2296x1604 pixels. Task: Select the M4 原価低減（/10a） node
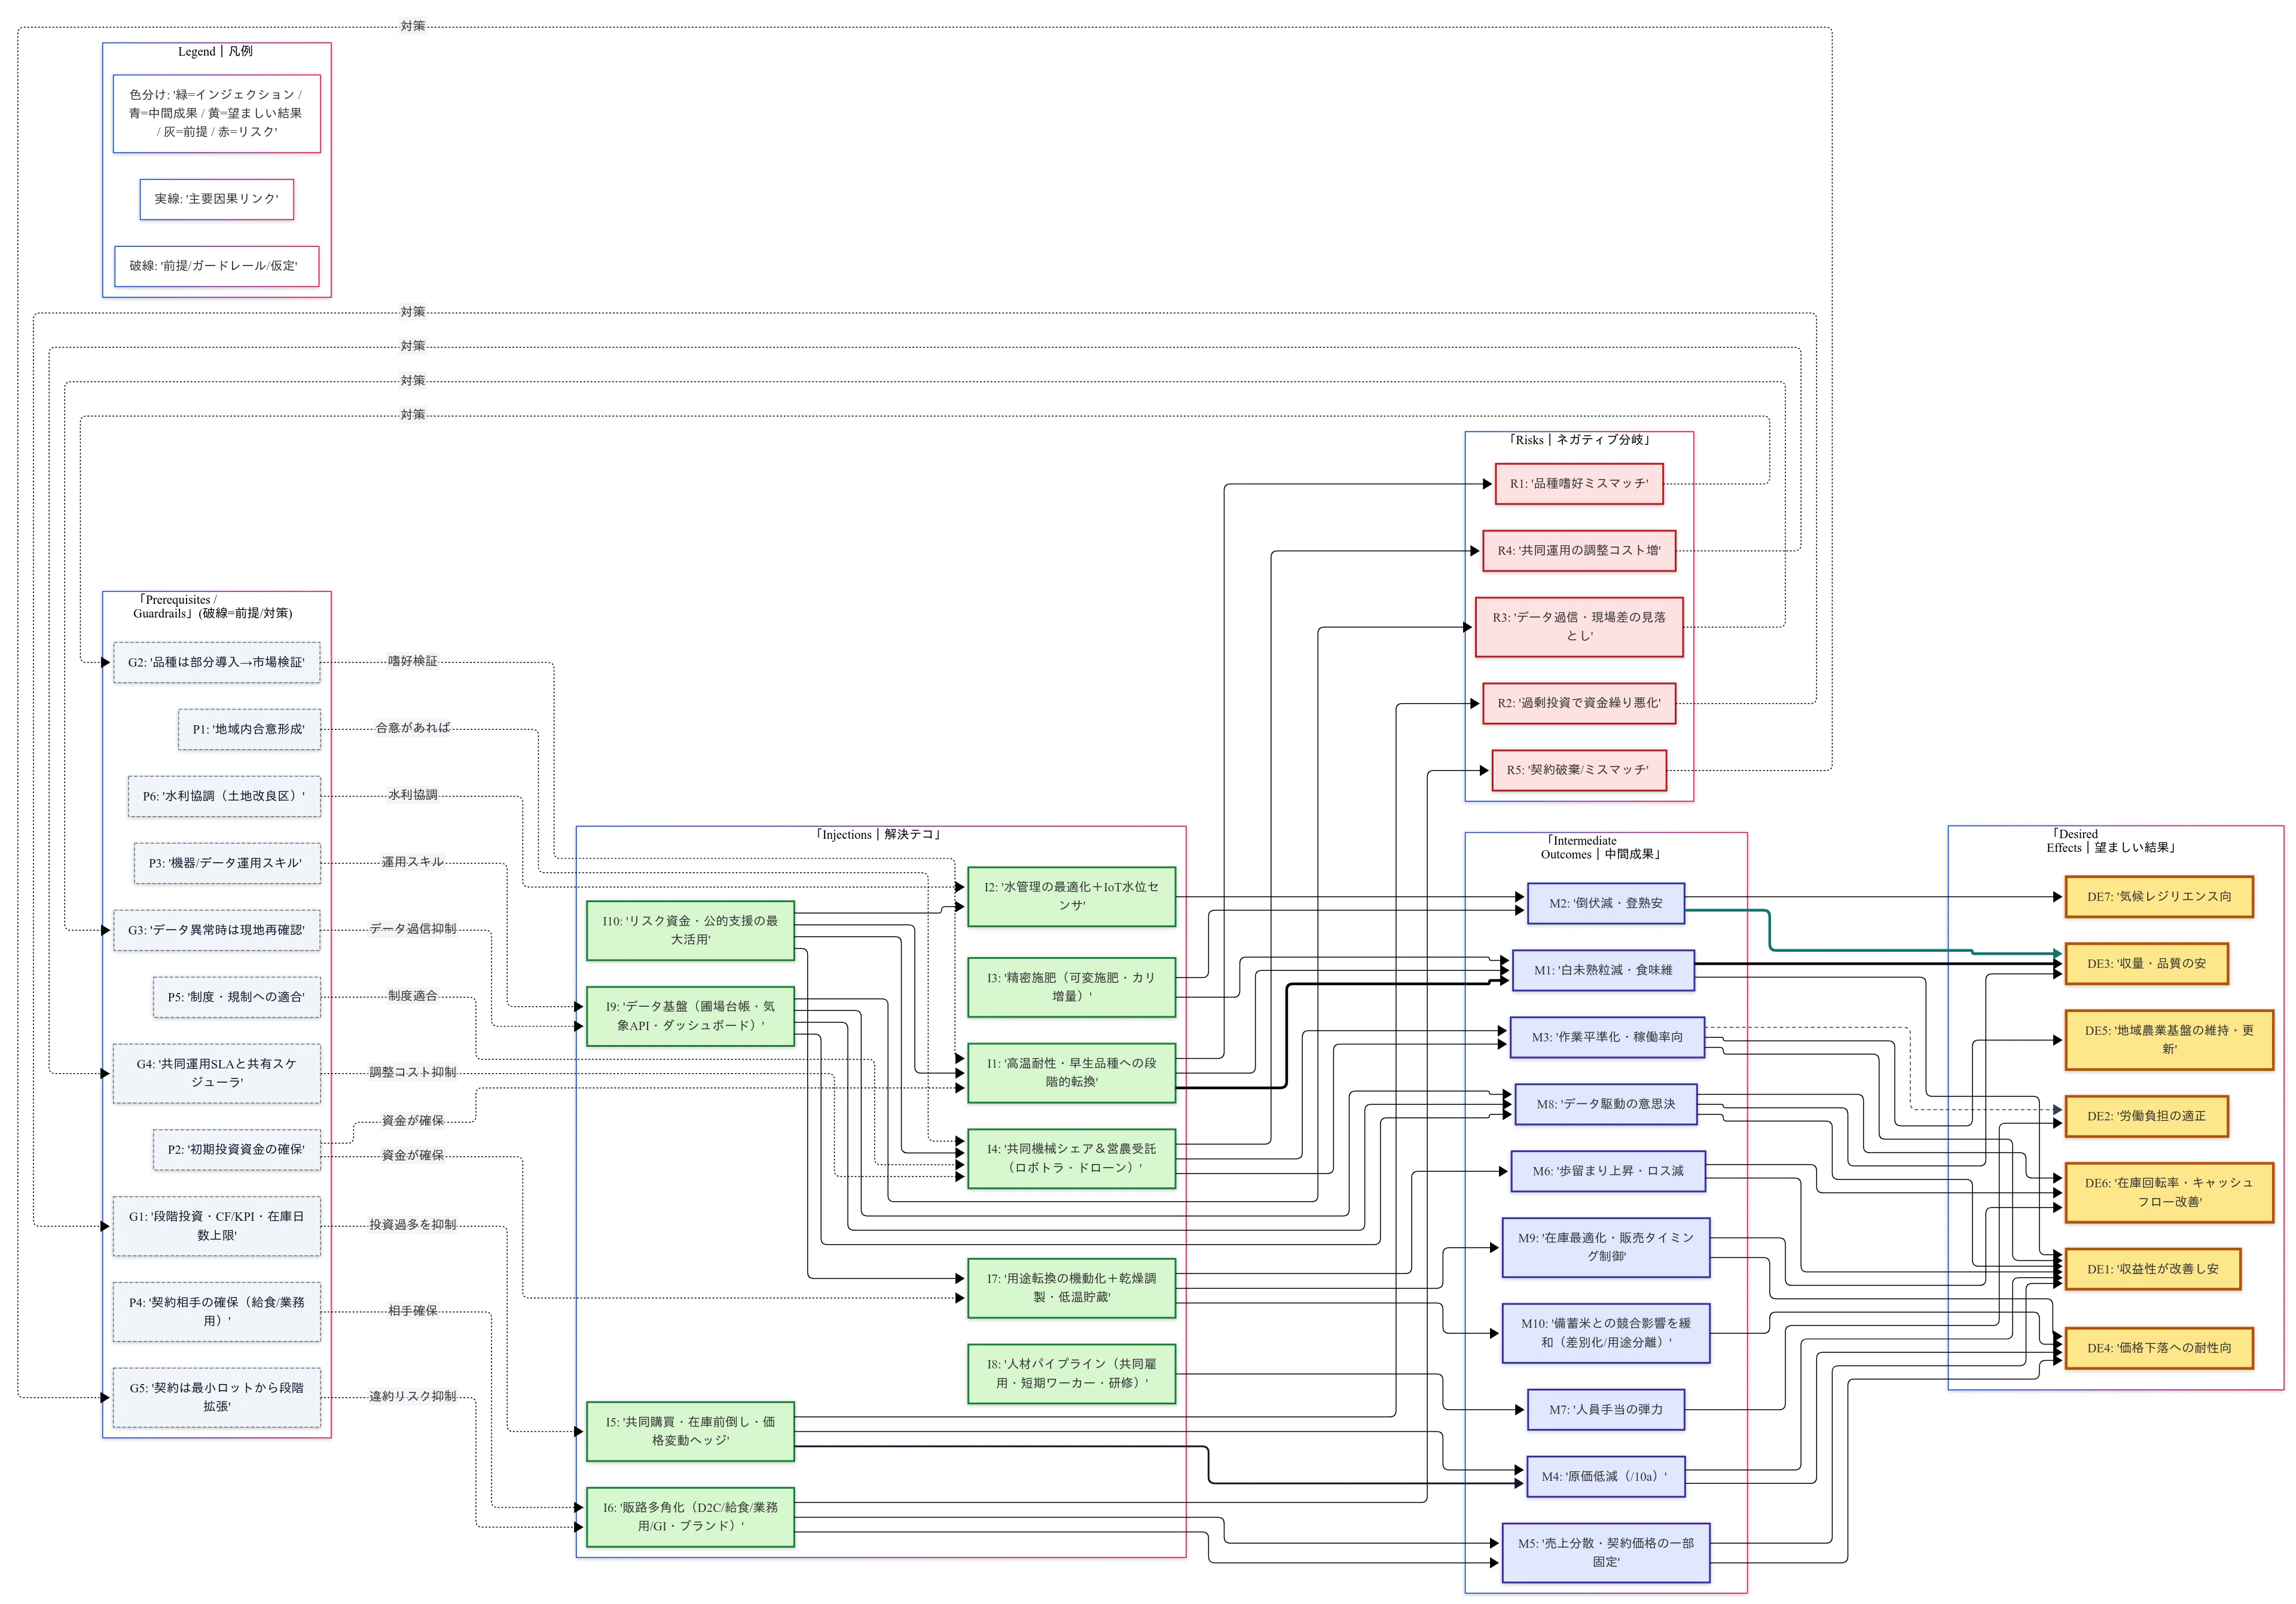[1606, 1477]
